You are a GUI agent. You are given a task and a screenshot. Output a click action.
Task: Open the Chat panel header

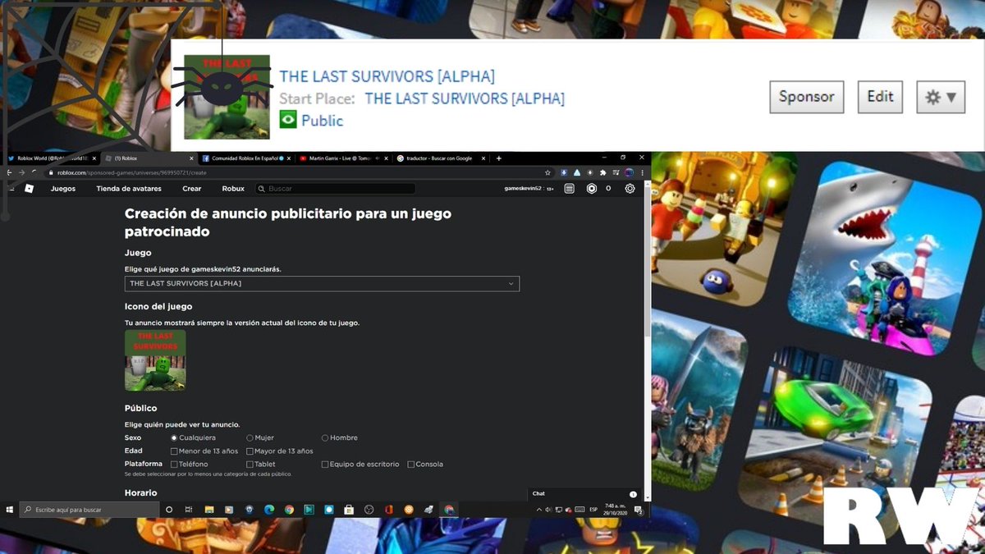coord(586,494)
